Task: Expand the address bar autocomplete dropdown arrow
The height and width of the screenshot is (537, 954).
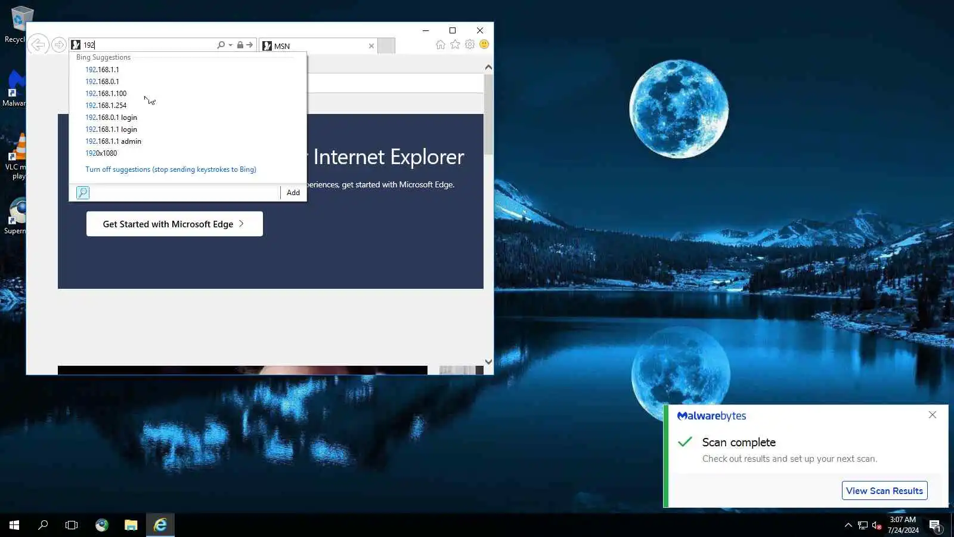Action: 230,45
